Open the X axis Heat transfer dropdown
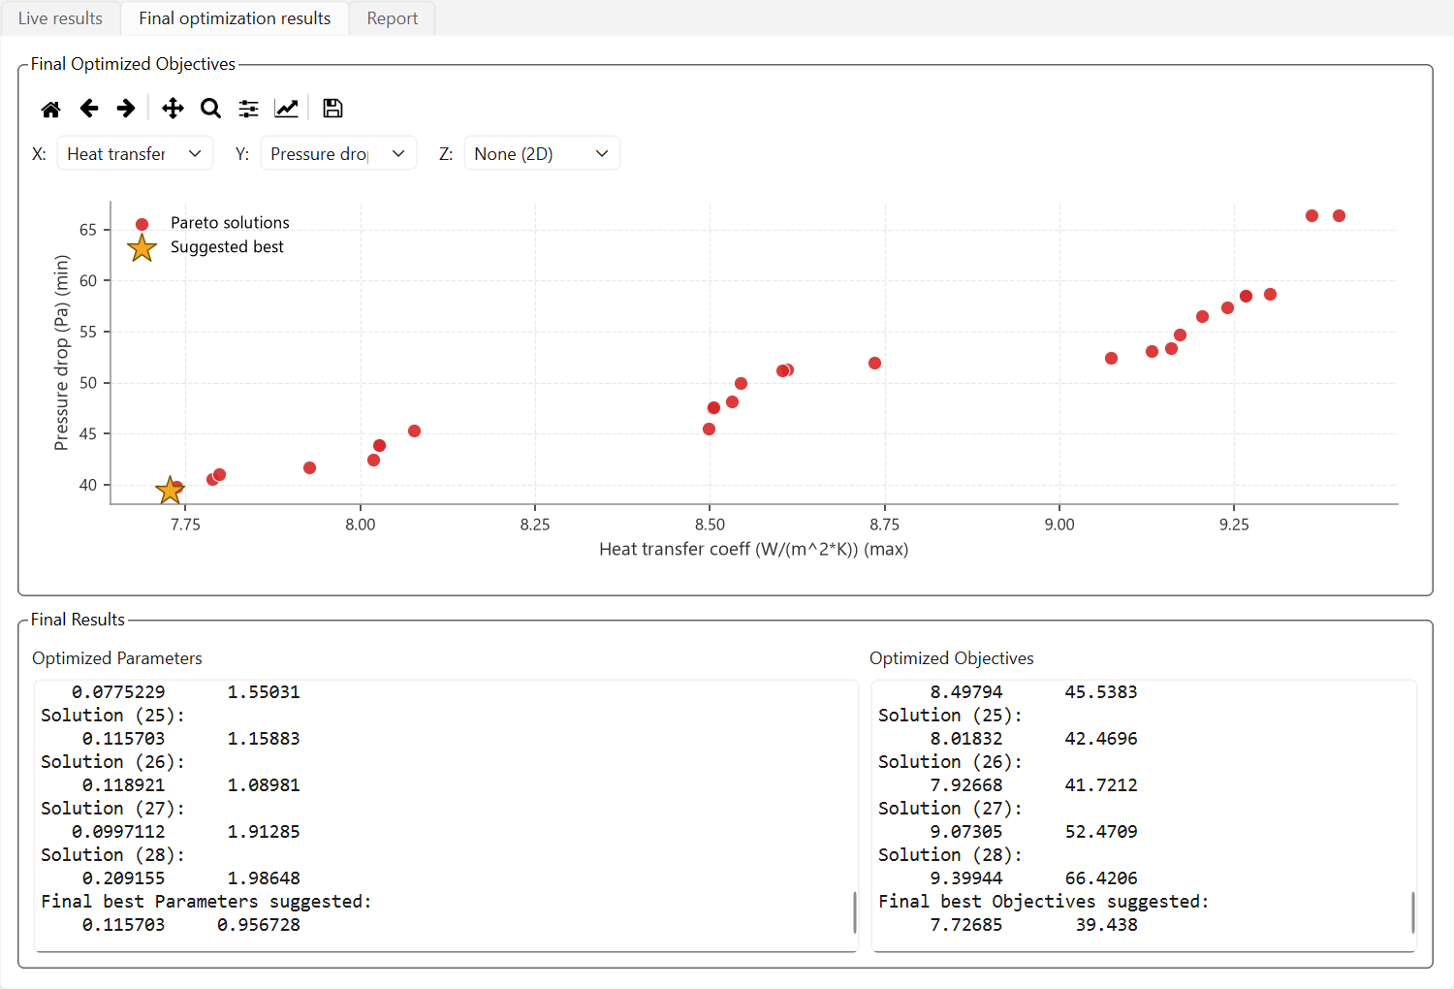1454x989 pixels. (135, 153)
